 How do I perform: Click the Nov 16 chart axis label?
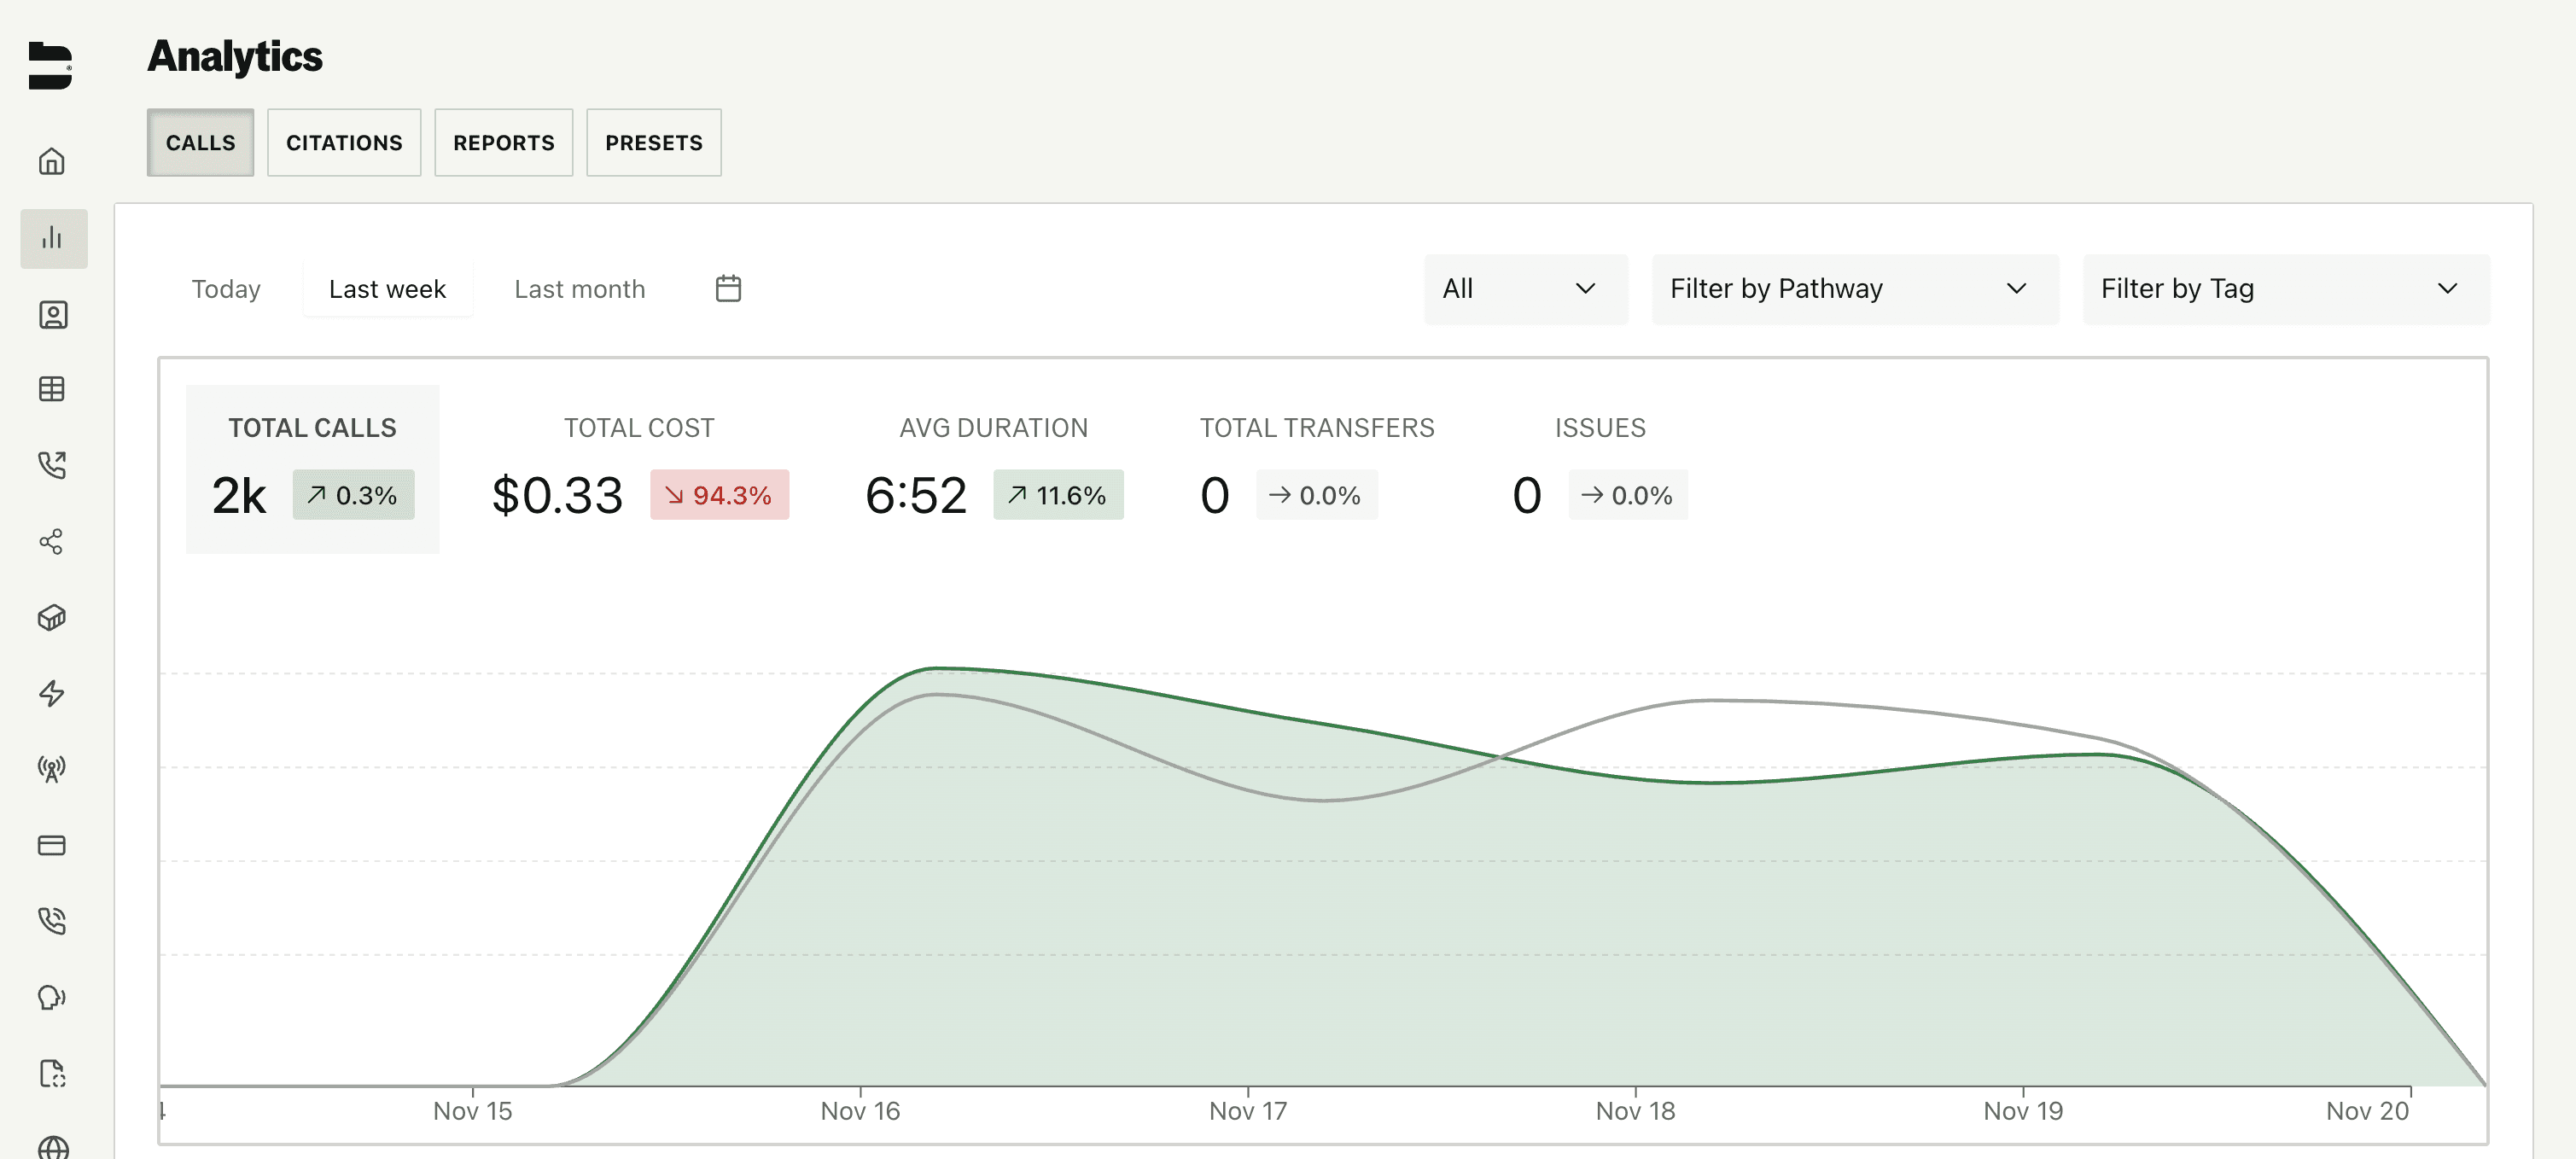[860, 1111]
